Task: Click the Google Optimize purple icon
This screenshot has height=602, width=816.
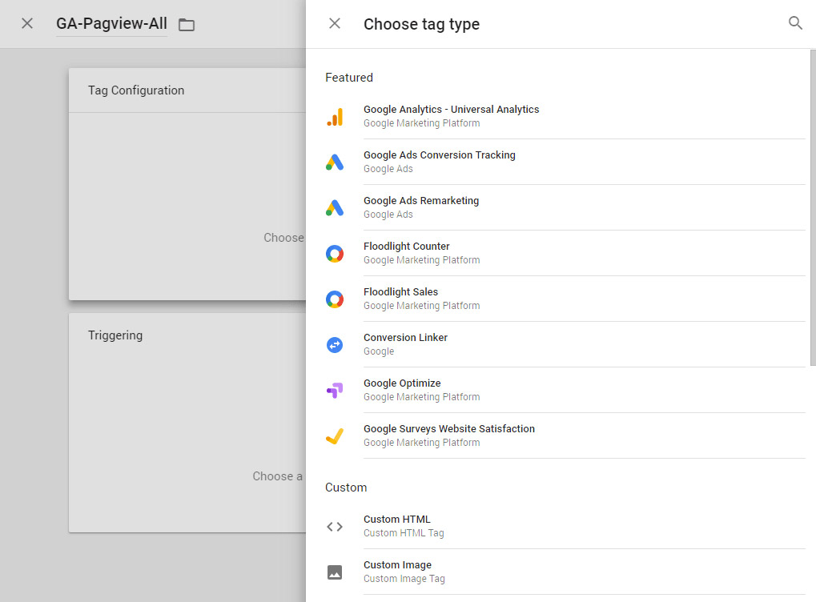Action: [335, 390]
